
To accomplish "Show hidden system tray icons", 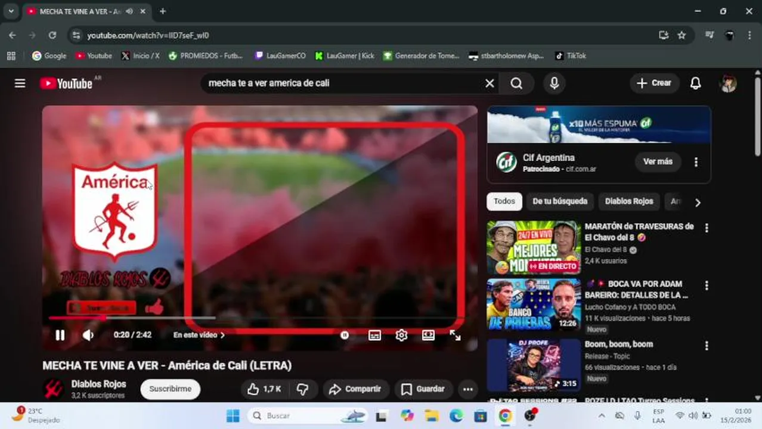I will point(602,416).
